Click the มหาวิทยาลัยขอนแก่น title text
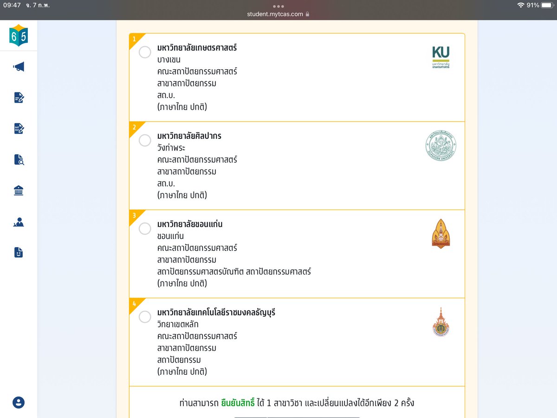The height and width of the screenshot is (418, 557). pos(190,224)
